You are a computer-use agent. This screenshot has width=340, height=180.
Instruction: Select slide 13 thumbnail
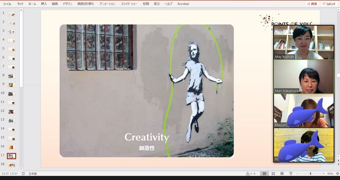coord(12,120)
